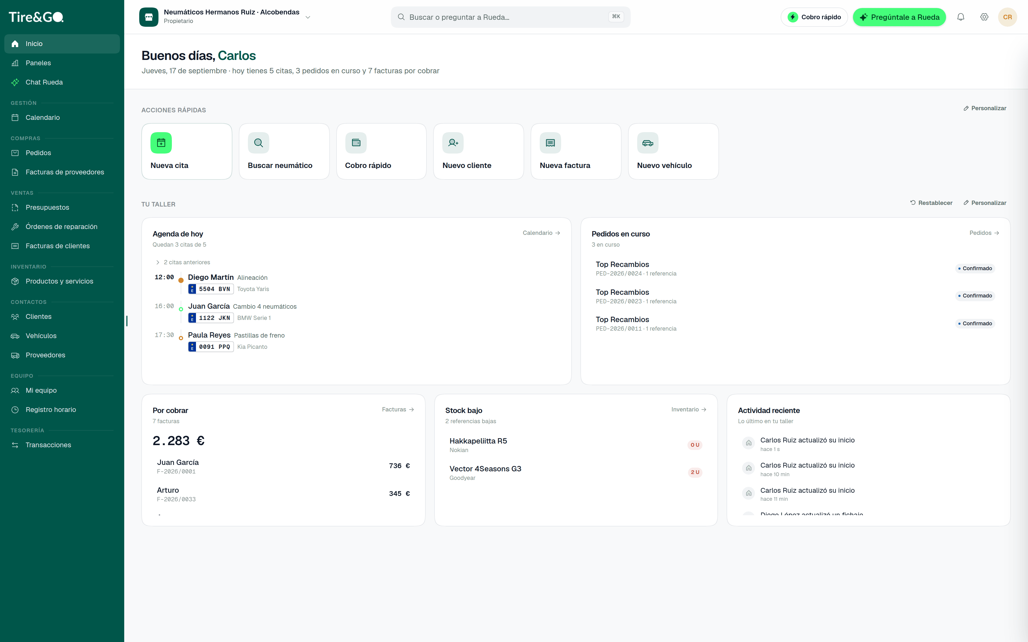Open settings gear icon
Image resolution: width=1028 pixels, height=642 pixels.
984,17
